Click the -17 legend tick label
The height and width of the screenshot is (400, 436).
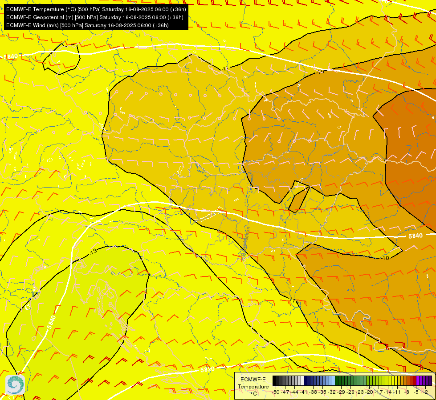coord(379,392)
